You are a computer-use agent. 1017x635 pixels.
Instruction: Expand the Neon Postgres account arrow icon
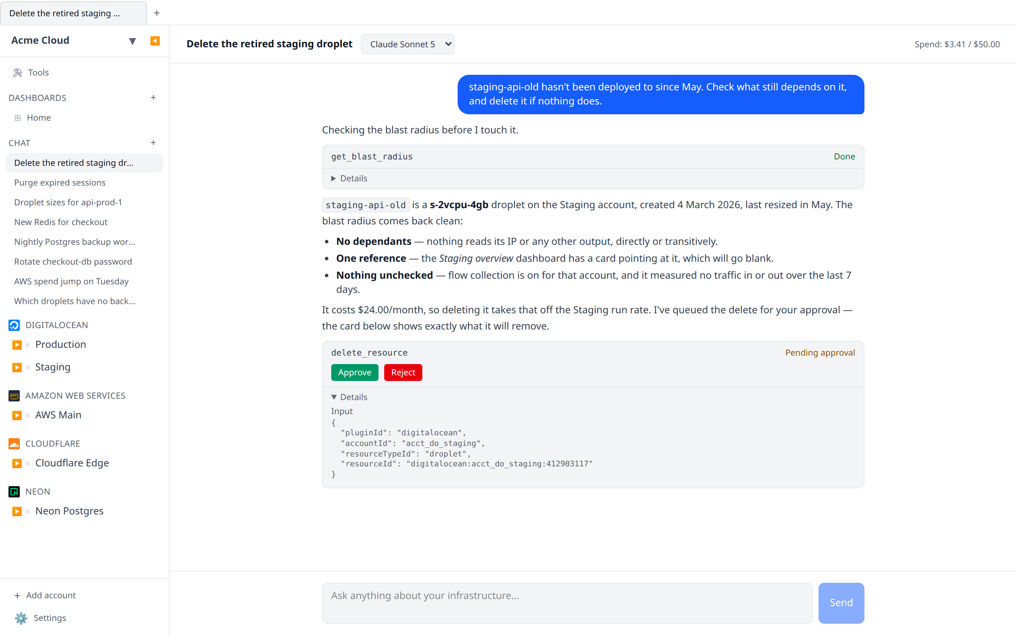pyautogui.click(x=17, y=511)
